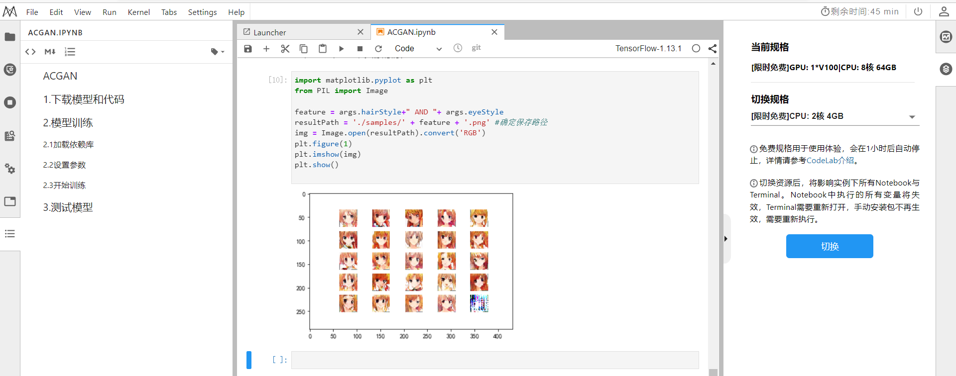Viewport: 956px width, 376px height.
Task: Open the Help menu
Action: tap(237, 12)
